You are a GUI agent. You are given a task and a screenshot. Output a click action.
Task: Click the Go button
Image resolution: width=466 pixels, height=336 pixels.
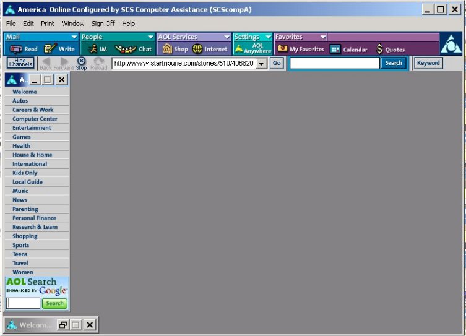[277, 63]
